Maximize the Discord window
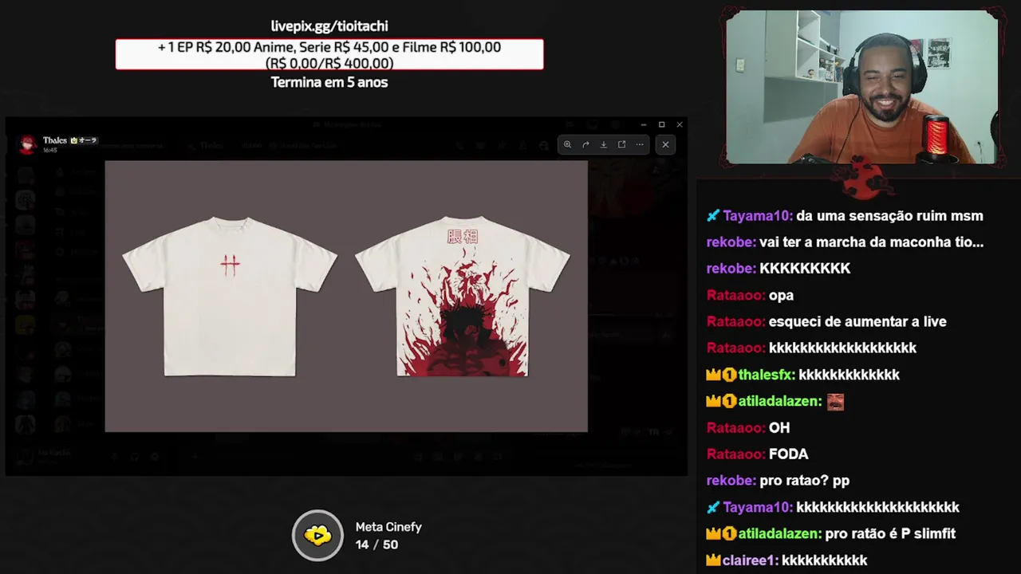The height and width of the screenshot is (574, 1021). [x=661, y=124]
